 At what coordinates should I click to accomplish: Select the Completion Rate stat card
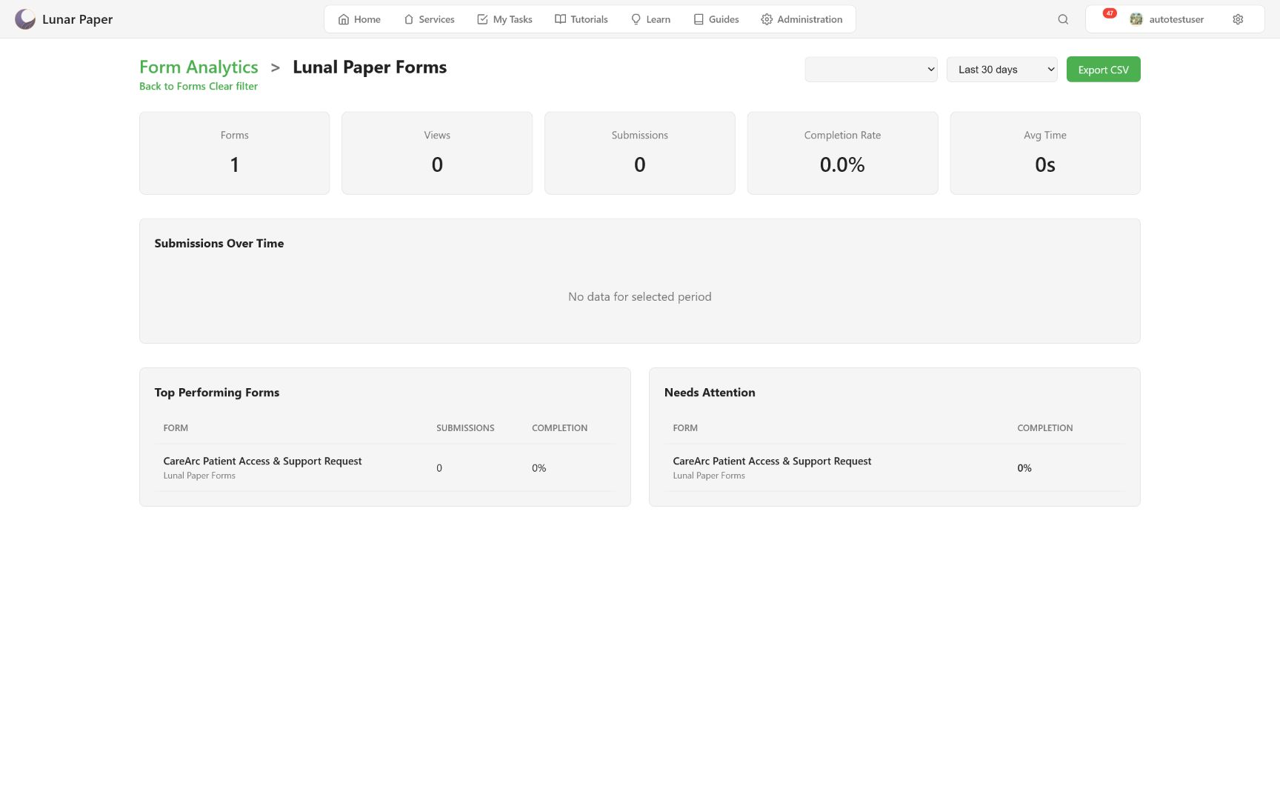coord(843,153)
